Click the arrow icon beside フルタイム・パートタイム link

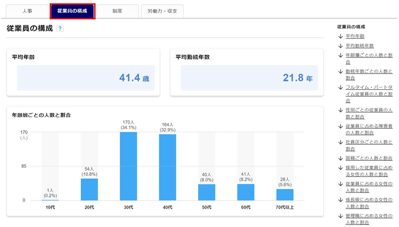[341, 88]
